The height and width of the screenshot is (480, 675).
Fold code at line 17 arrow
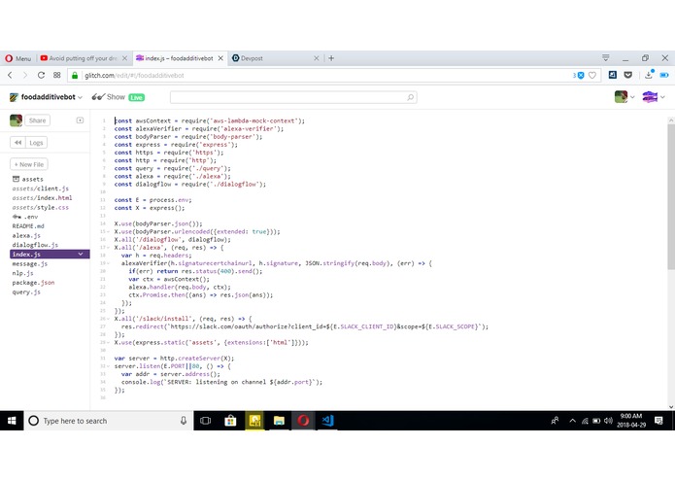click(x=108, y=248)
